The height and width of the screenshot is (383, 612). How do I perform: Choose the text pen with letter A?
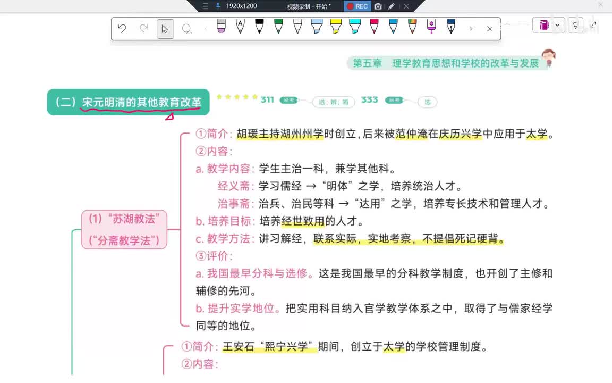240,27
